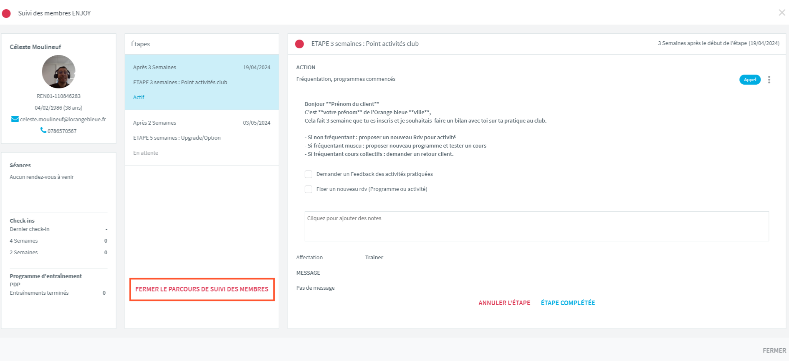Click phone number 0786570567
This screenshot has height=361, width=789.
pyautogui.click(x=62, y=131)
